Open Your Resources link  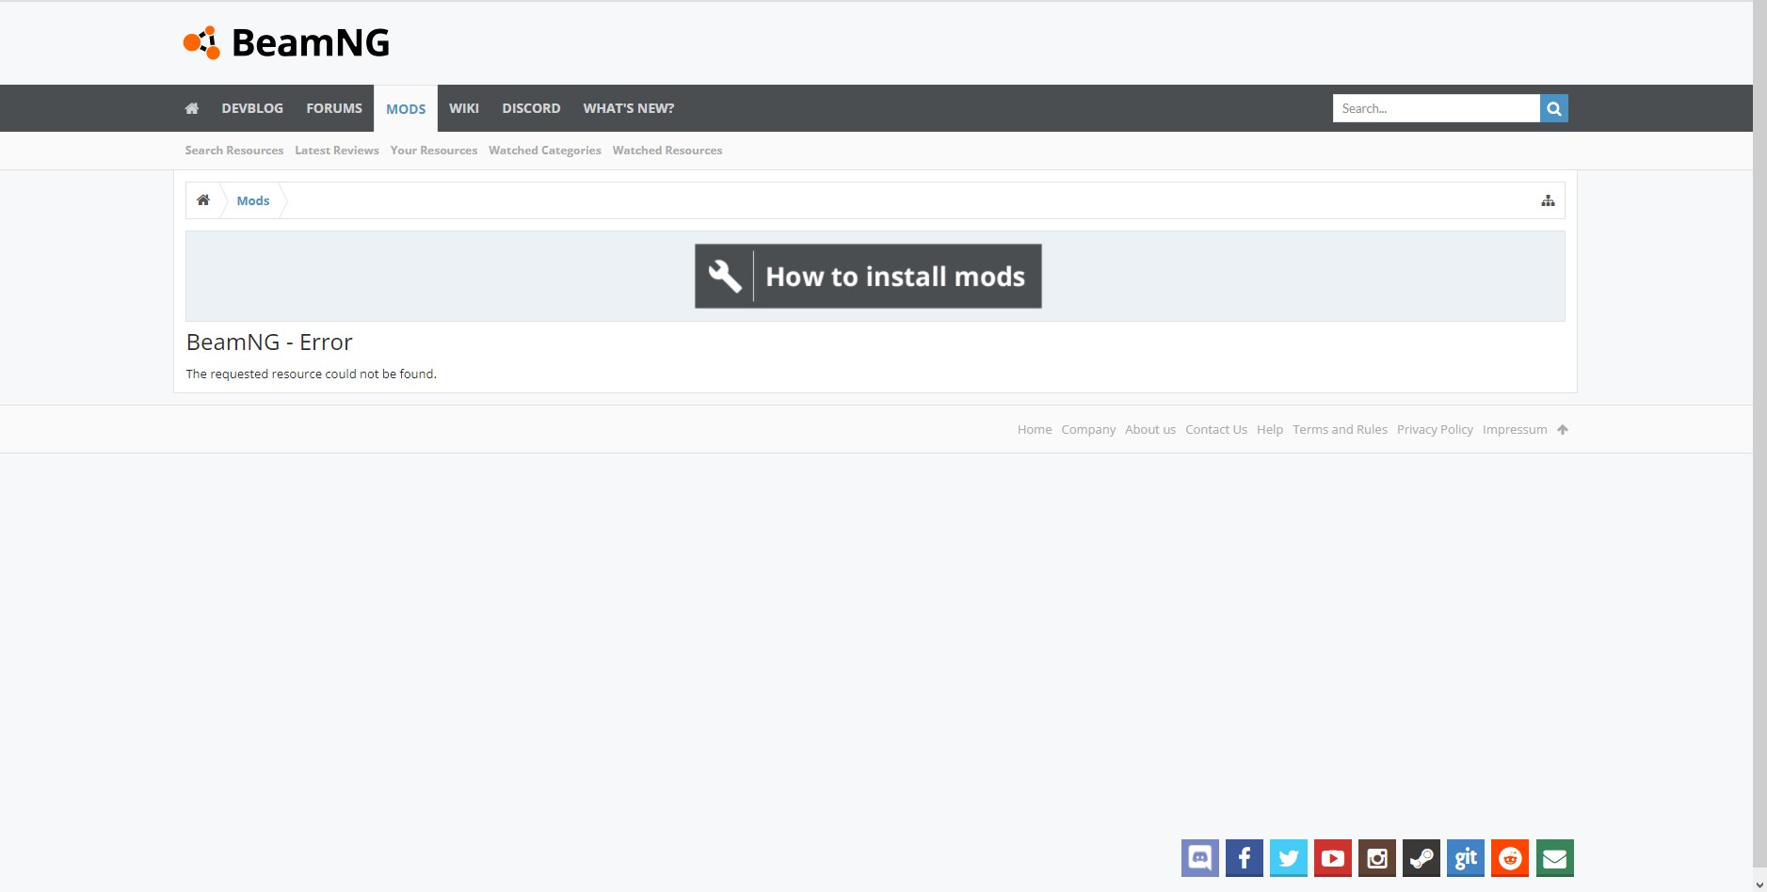[x=434, y=151]
